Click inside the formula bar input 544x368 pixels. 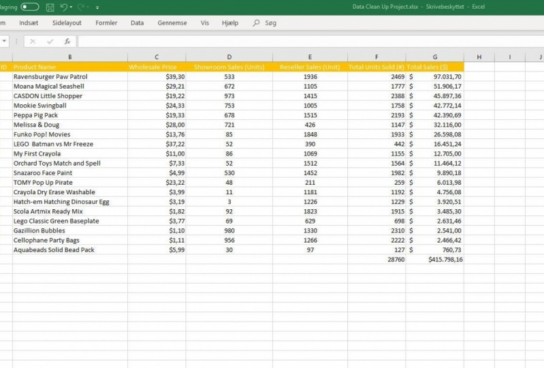[311, 42]
